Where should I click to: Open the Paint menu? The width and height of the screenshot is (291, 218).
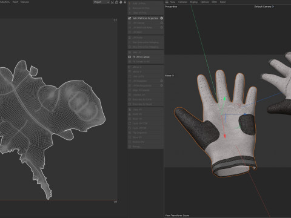click(15, 2)
